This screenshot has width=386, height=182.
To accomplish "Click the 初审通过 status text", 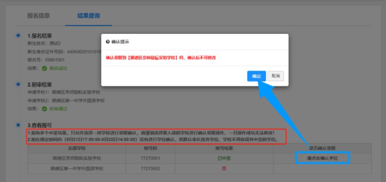I will click(x=59, y=109).
